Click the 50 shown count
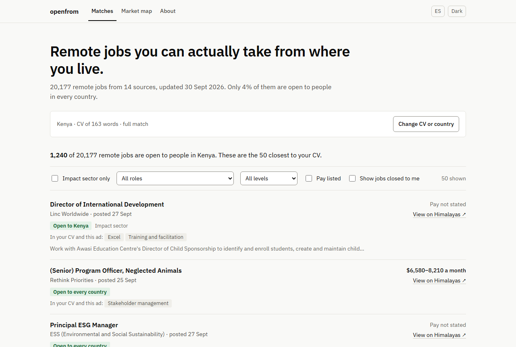516x347 pixels. tap(454, 178)
